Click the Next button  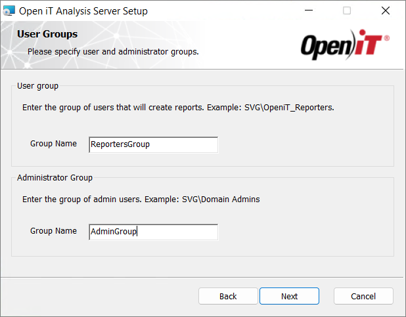[x=289, y=296]
